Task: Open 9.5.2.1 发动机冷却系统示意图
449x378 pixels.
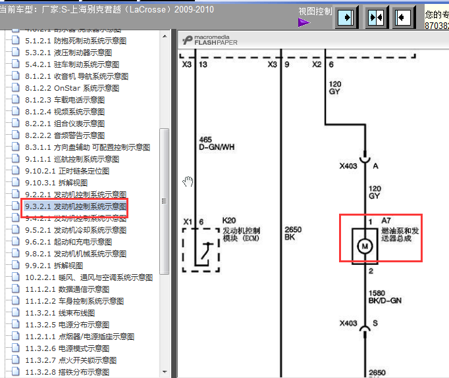Action: (x=76, y=230)
